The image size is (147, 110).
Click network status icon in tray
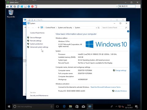tap(119, 107)
